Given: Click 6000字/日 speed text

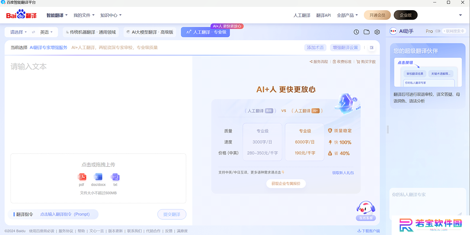Looking at the screenshot, I should (x=305, y=142).
